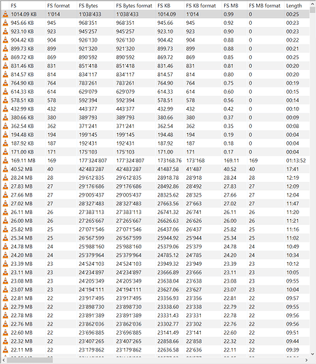The height and width of the screenshot is (364, 316).
Task: Select the VLC icon of the 22.11 MB row
Action: [x=5, y=350]
